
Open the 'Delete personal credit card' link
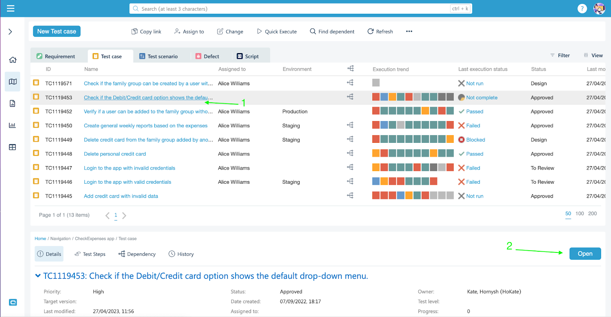pyautogui.click(x=115, y=154)
